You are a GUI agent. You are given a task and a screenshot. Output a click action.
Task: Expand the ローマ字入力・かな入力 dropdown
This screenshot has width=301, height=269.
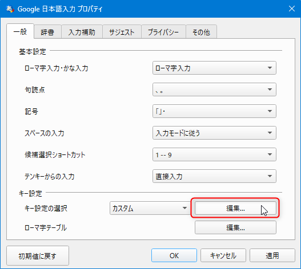pyautogui.click(x=214, y=68)
